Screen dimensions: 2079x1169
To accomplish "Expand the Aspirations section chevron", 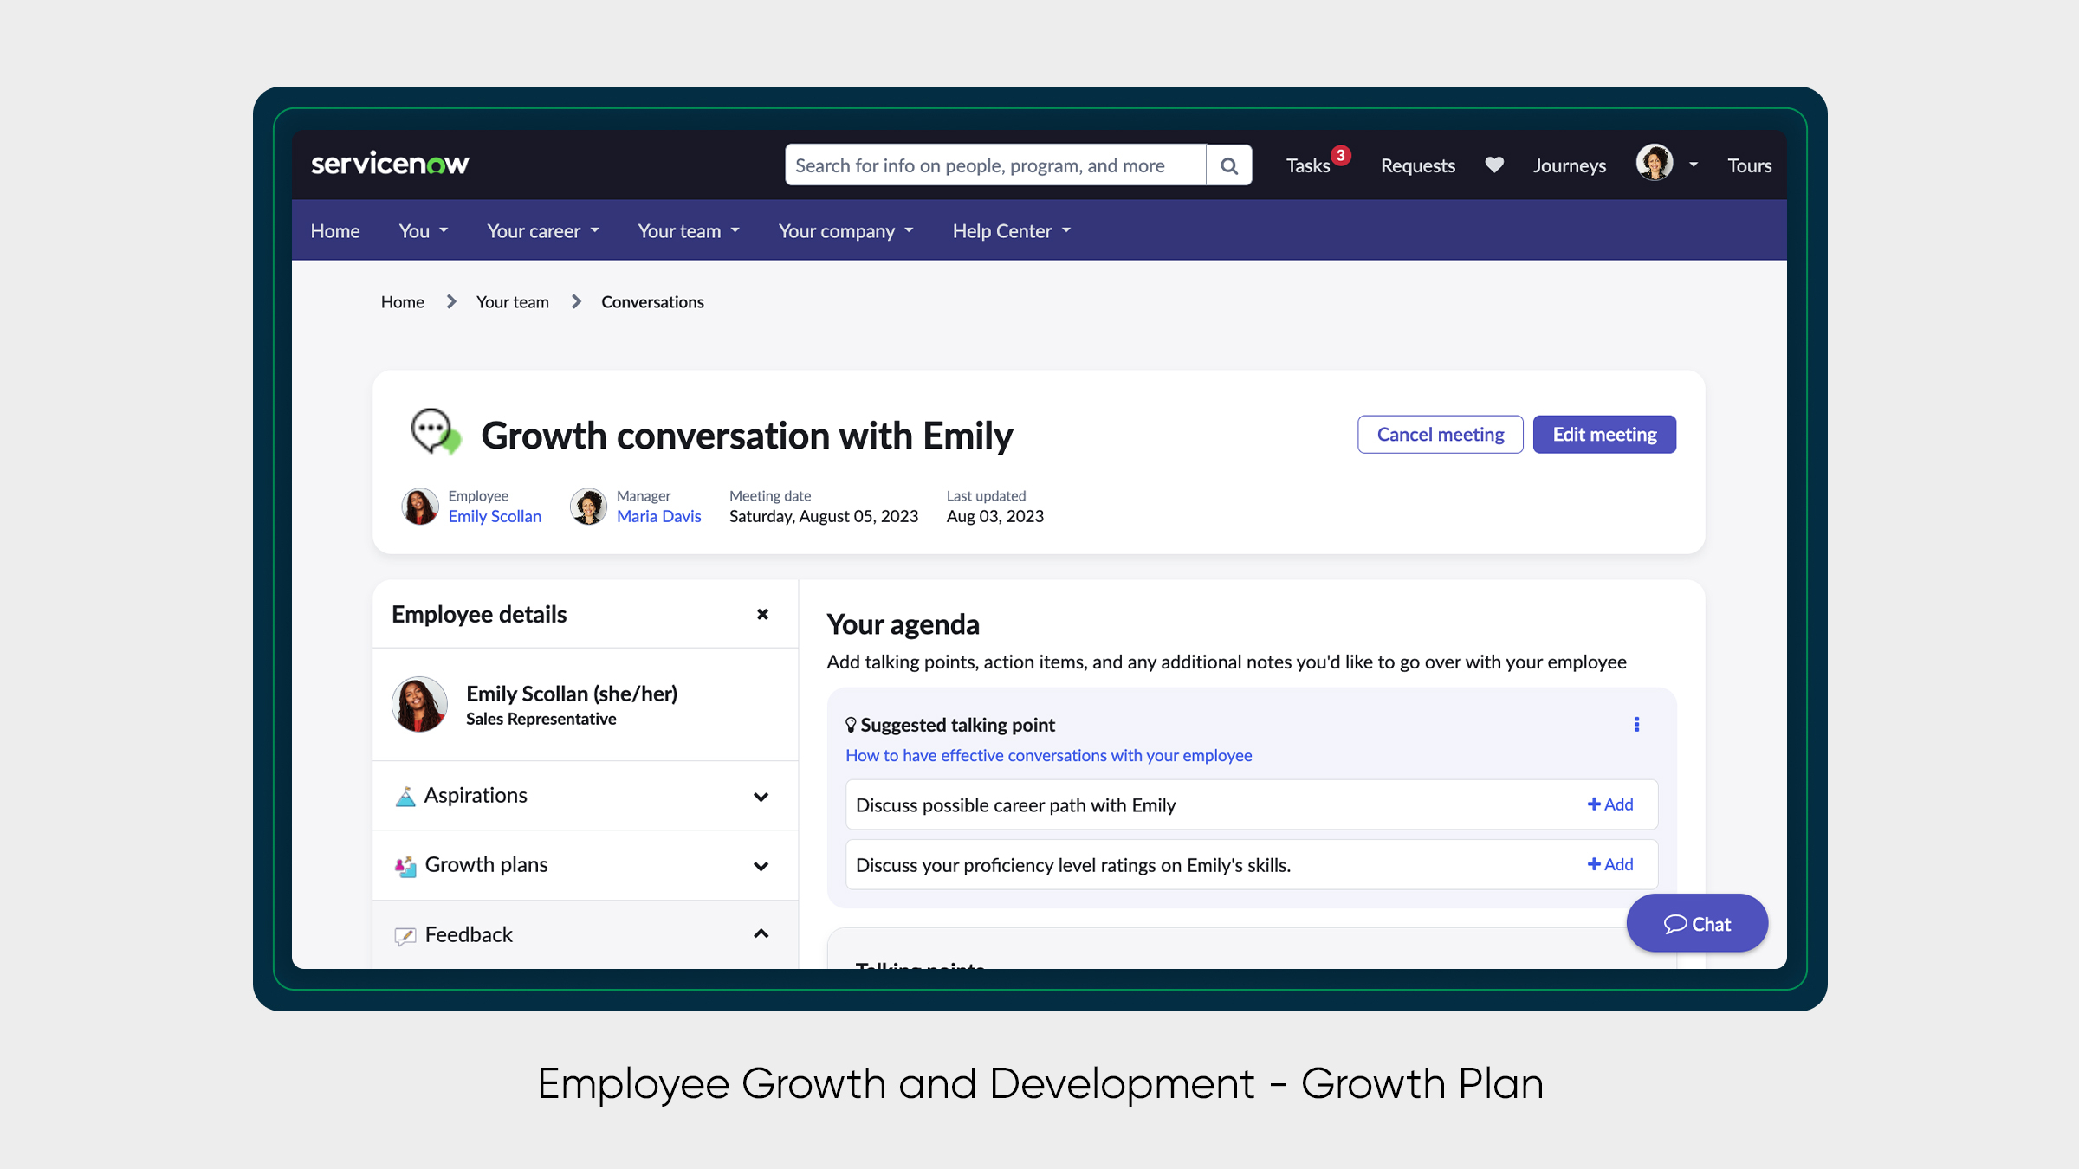I will [x=761, y=797].
